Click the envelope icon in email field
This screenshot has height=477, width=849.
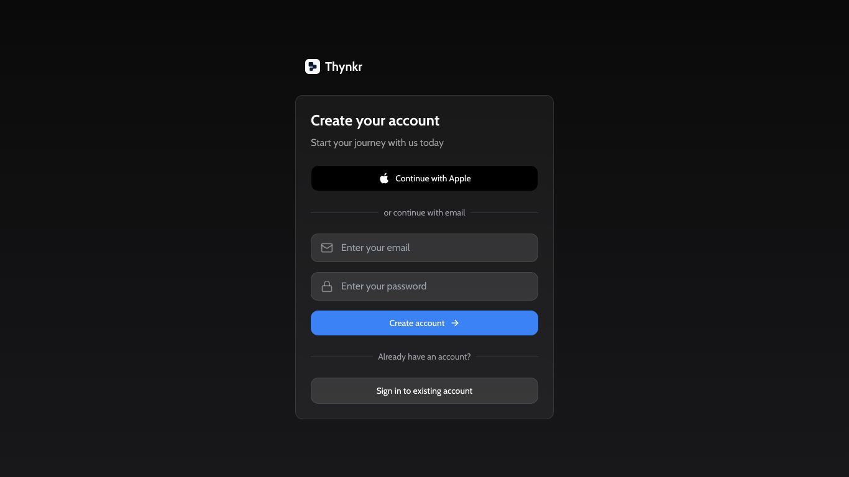coord(327,248)
